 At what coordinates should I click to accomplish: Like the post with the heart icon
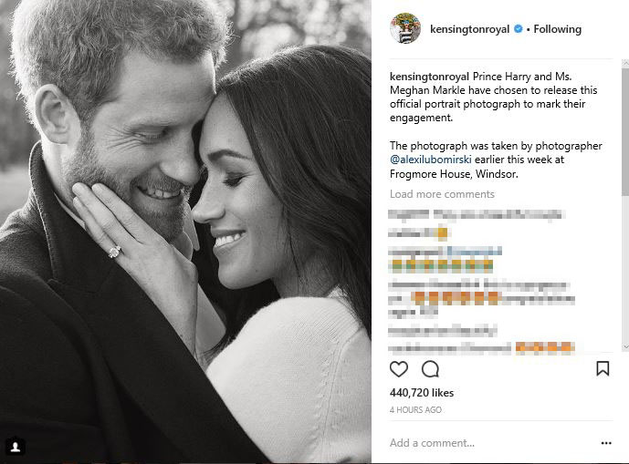click(x=399, y=369)
